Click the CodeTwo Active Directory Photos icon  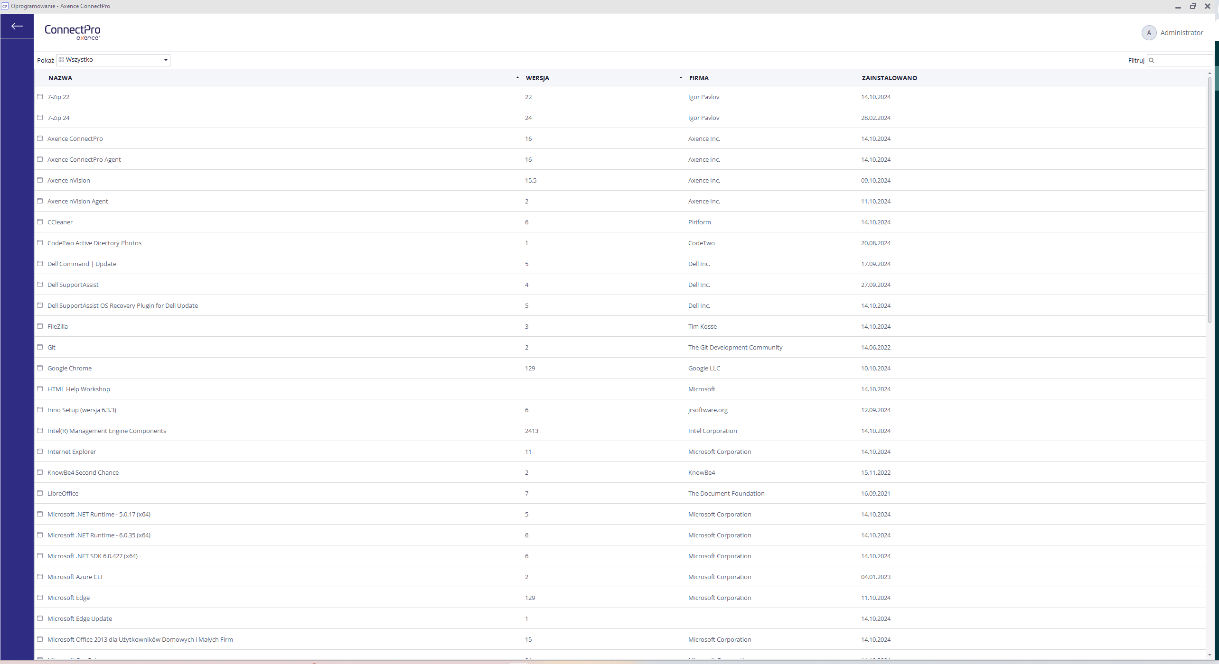[40, 243]
